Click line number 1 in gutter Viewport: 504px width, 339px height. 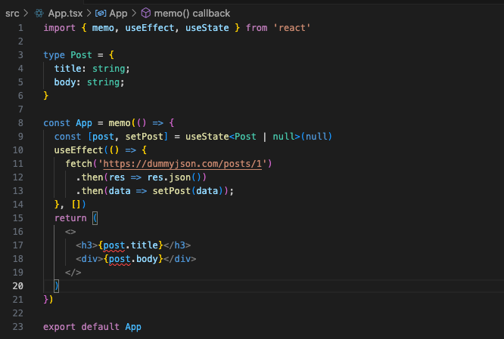[x=20, y=28]
